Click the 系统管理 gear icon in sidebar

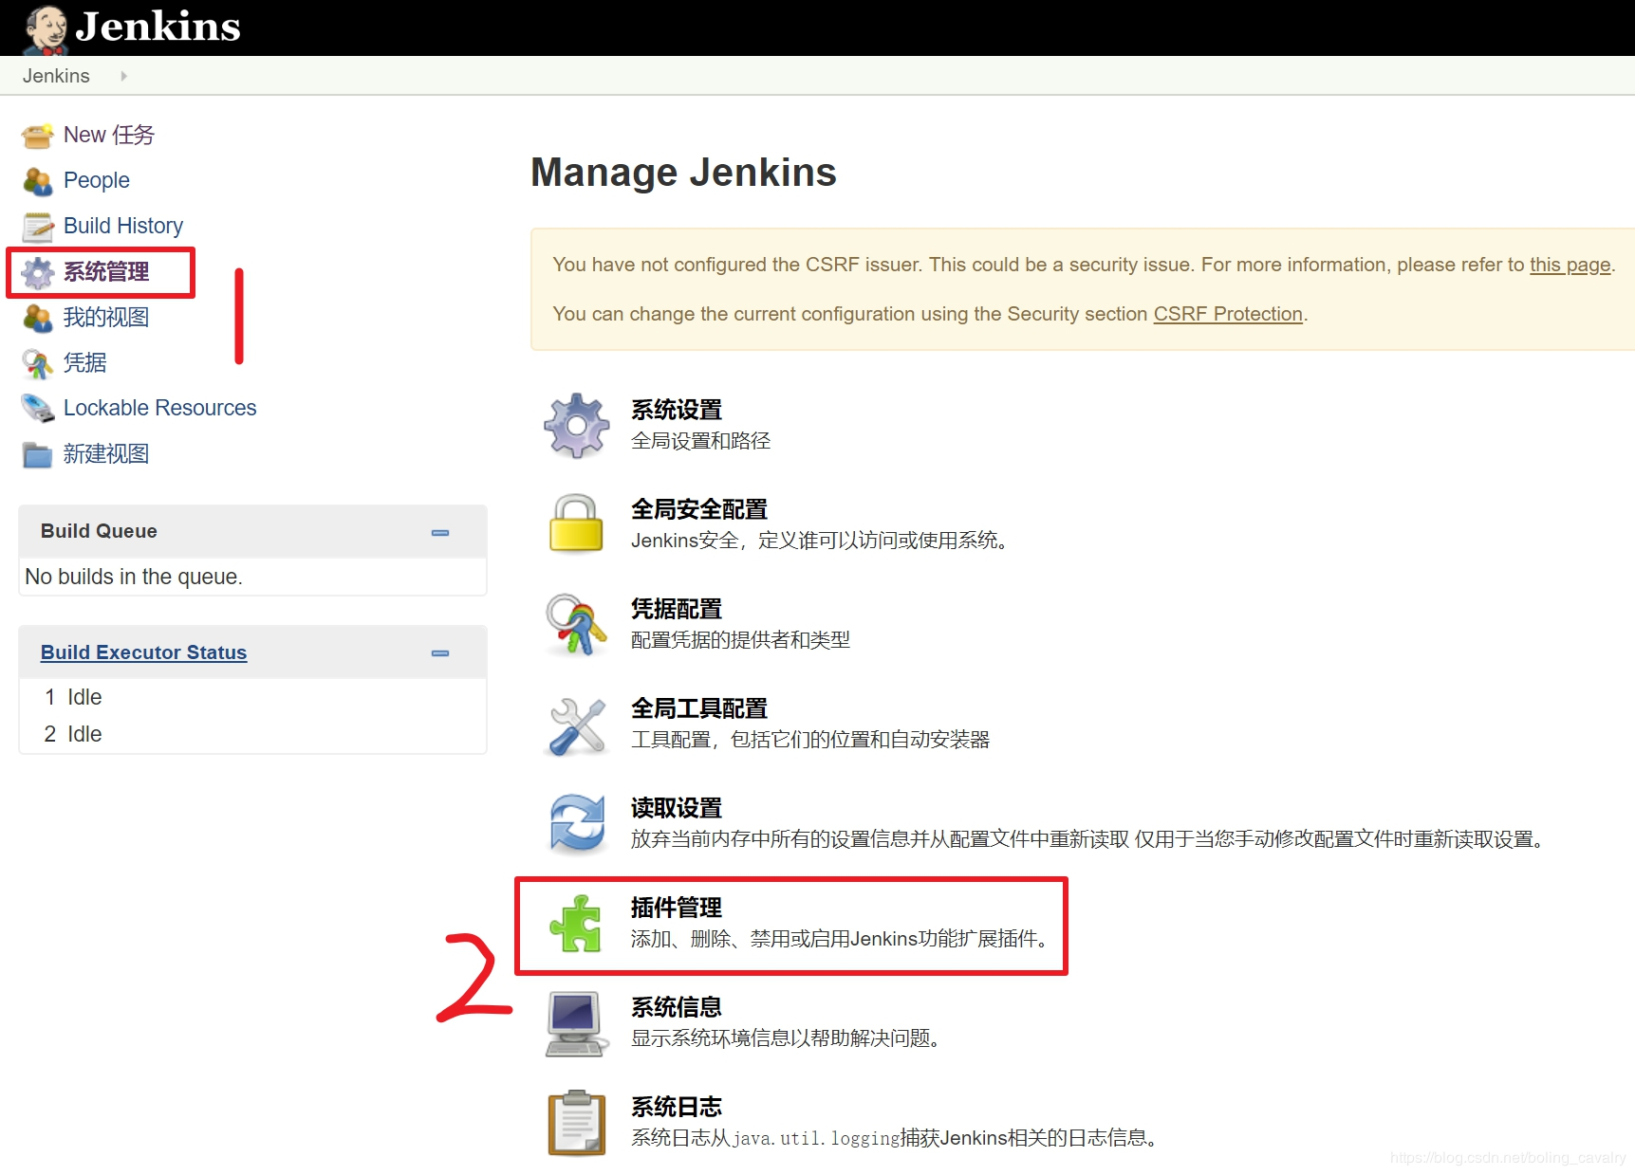(x=38, y=272)
